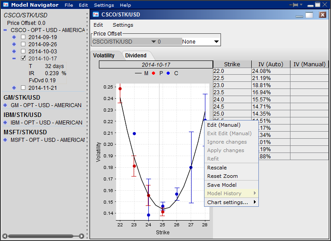Click the black M legend line
The width and height of the screenshot is (331, 241).
138,73
